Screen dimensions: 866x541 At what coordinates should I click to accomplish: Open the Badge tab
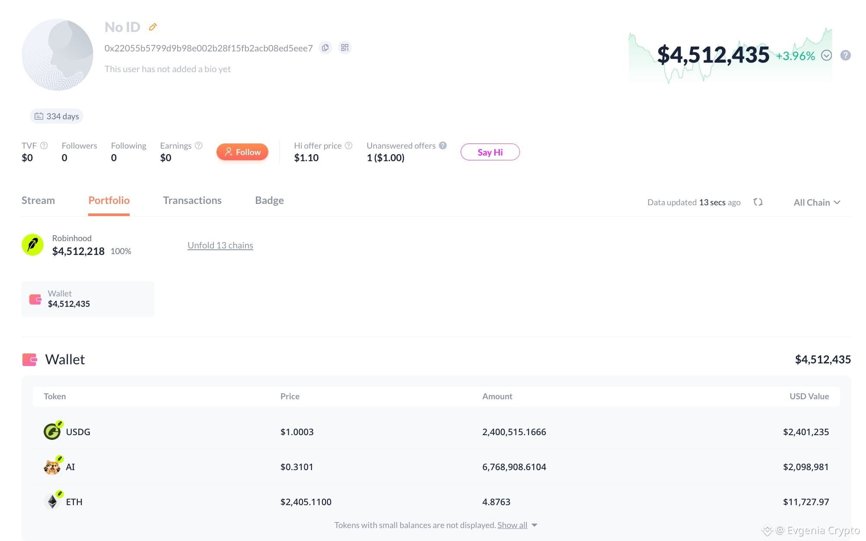point(269,200)
